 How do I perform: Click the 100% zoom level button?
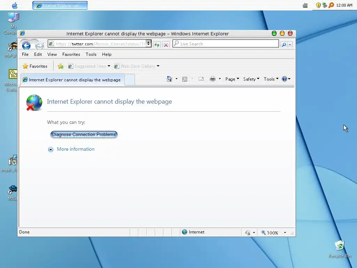(x=270, y=233)
